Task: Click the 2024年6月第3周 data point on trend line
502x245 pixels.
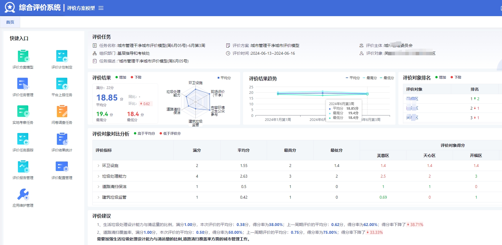Action: pyautogui.click(x=367, y=94)
